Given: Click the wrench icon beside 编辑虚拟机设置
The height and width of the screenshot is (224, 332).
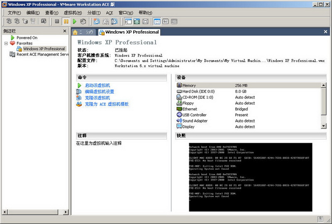Looking at the screenshot, I should point(79,91).
